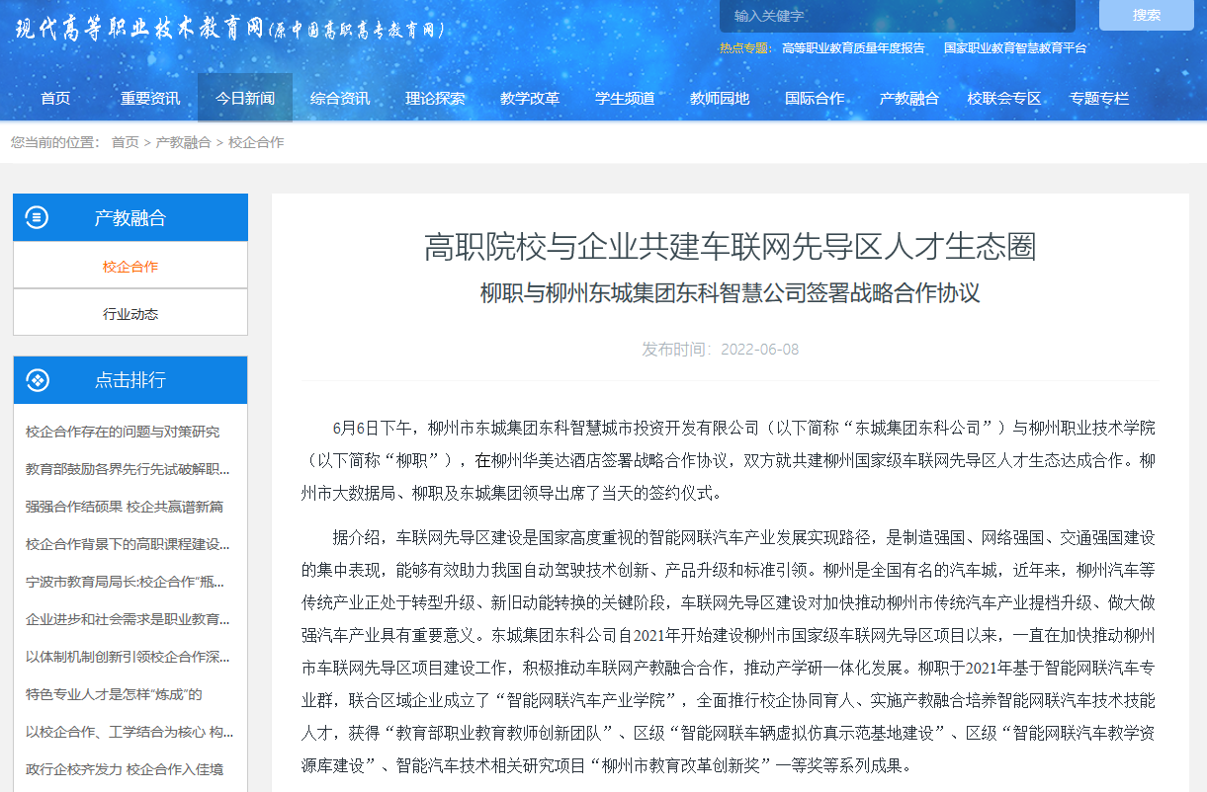Image resolution: width=1207 pixels, height=792 pixels.
Task: Open ranked article 校企合作存在的问题与对策研究
Action: [123, 432]
